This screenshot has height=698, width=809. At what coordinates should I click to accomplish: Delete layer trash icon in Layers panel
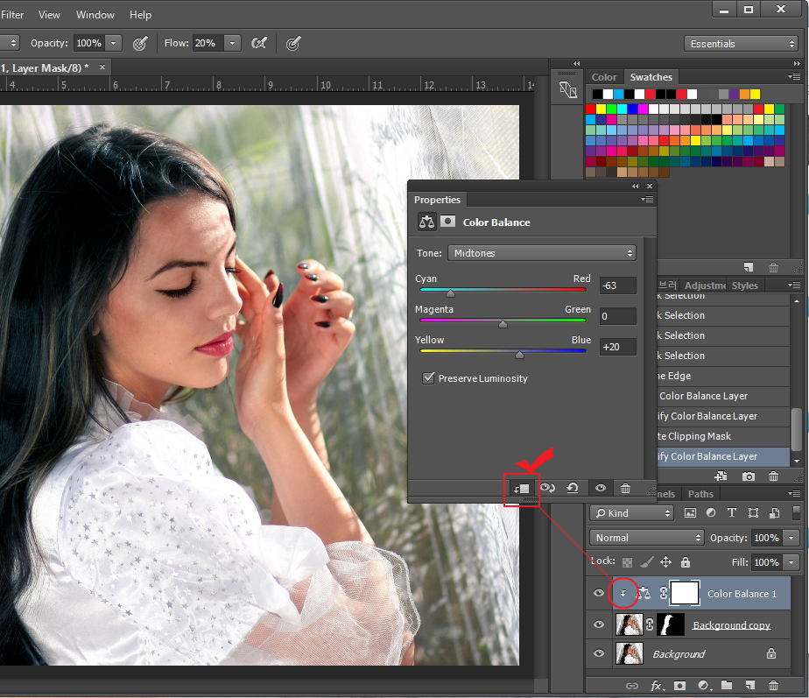click(773, 686)
